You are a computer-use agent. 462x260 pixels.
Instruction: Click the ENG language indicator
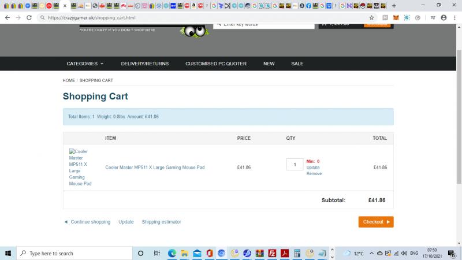tap(414, 253)
